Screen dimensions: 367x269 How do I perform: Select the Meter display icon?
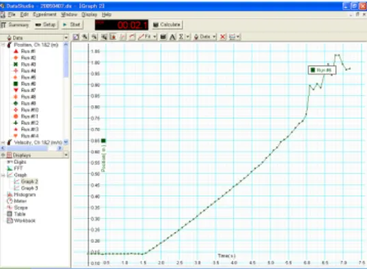click(10, 201)
